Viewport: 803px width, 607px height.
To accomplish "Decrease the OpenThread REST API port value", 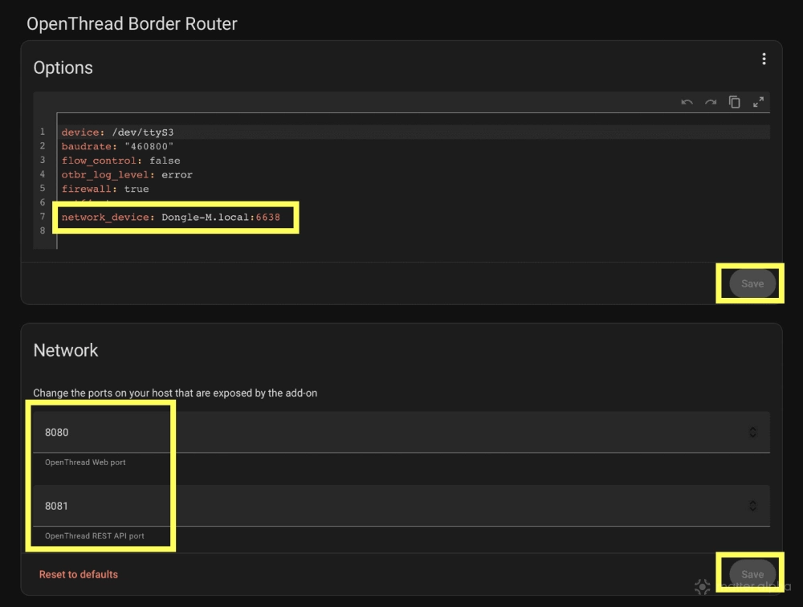I will 753,509.
